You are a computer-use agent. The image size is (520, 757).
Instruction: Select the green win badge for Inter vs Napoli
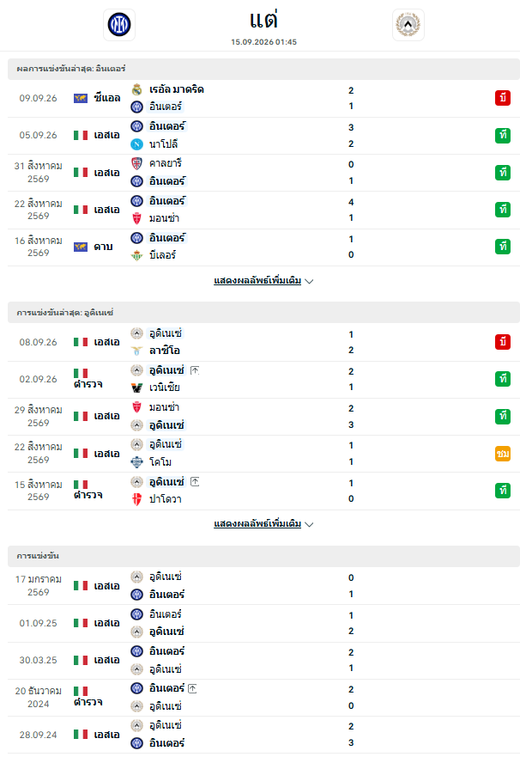(503, 135)
